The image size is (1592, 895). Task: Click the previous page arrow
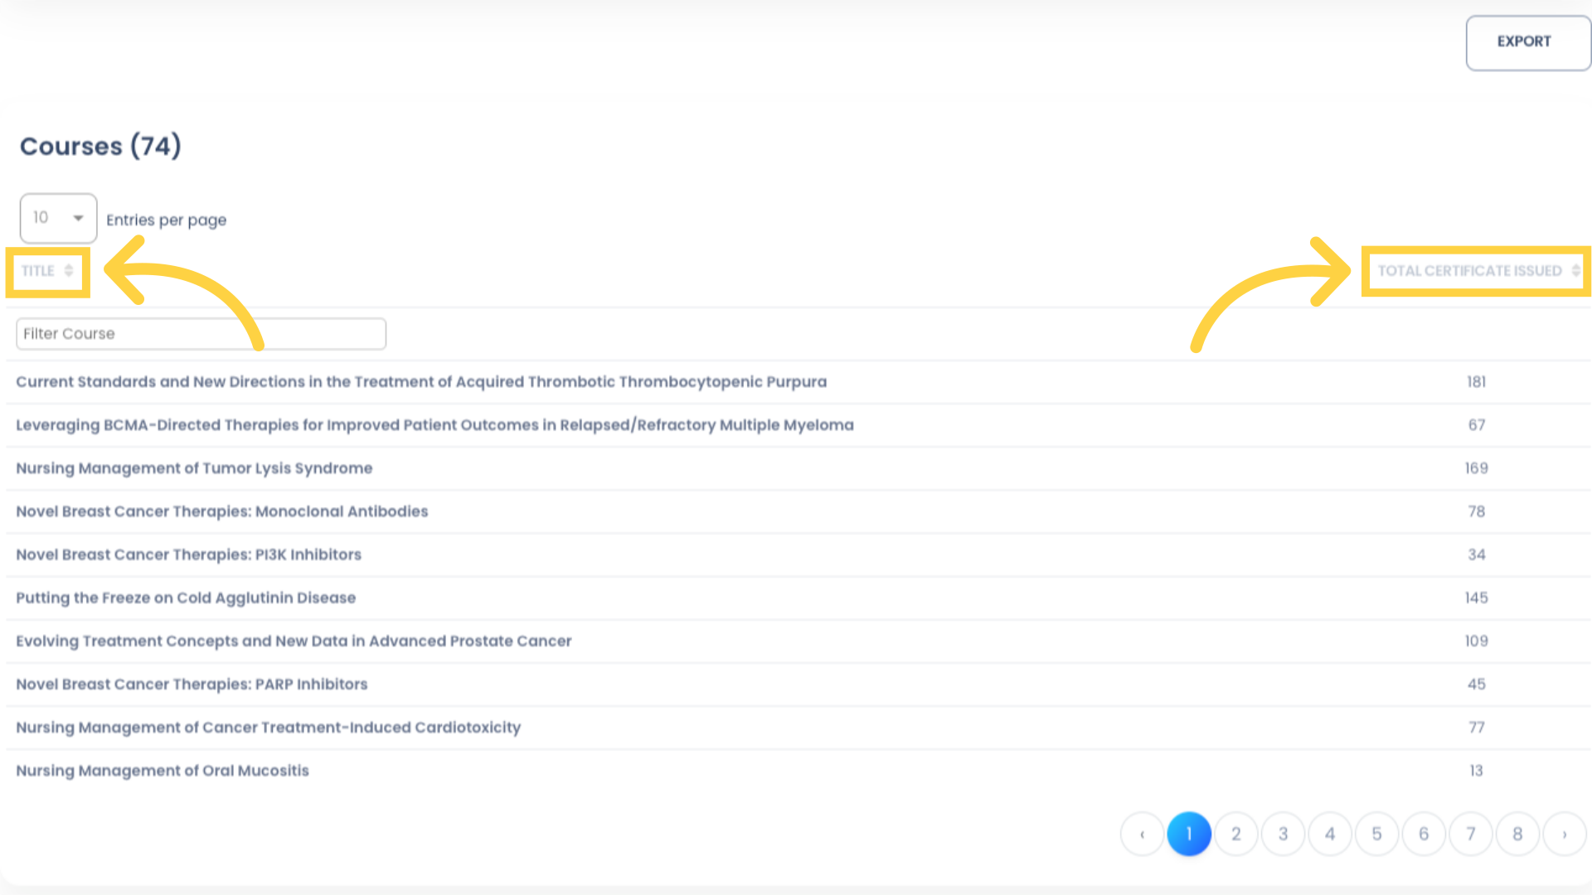click(1140, 834)
